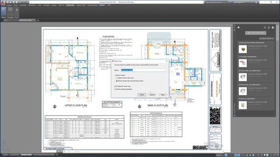280x157 pixels.
Task: Open options for Elevation collaboration view
Action: [272, 99]
